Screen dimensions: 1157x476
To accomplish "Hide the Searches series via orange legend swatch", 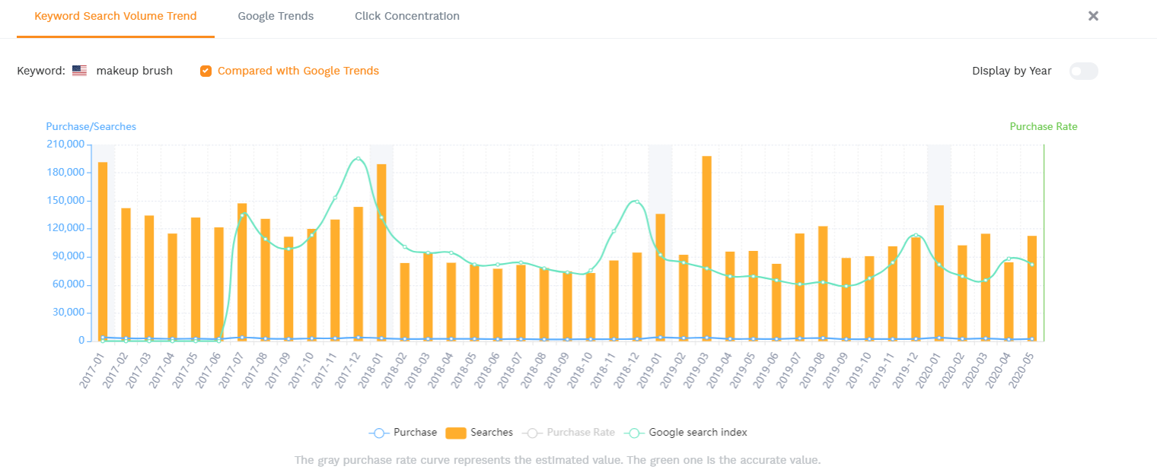I will pos(455,433).
